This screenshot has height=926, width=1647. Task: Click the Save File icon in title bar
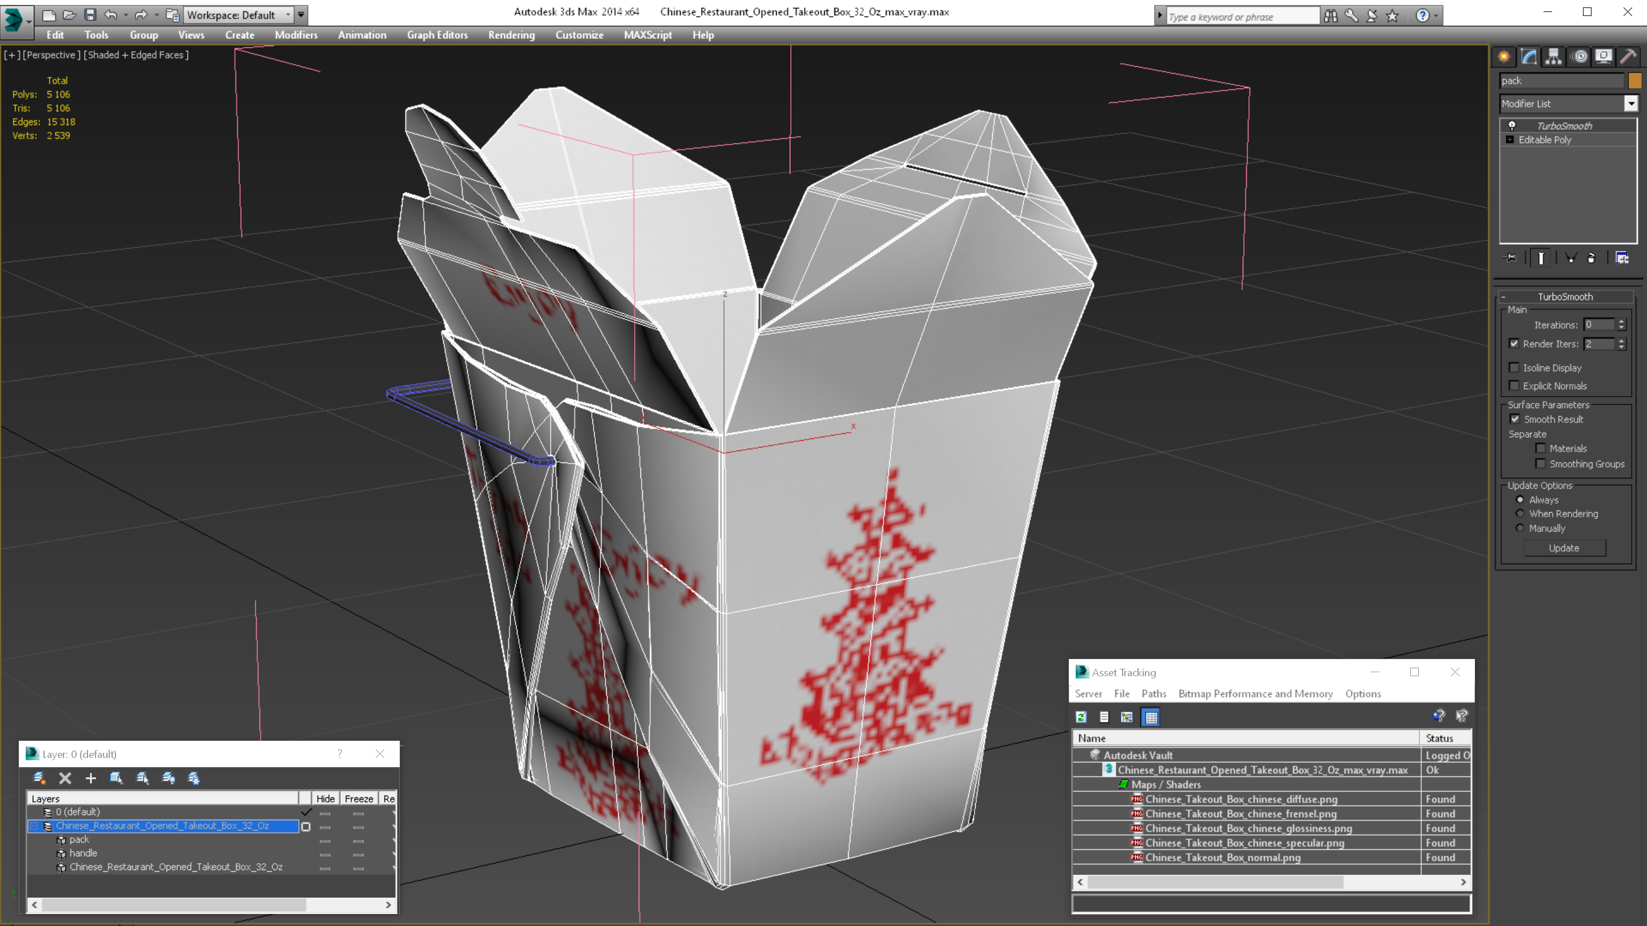pos(90,15)
